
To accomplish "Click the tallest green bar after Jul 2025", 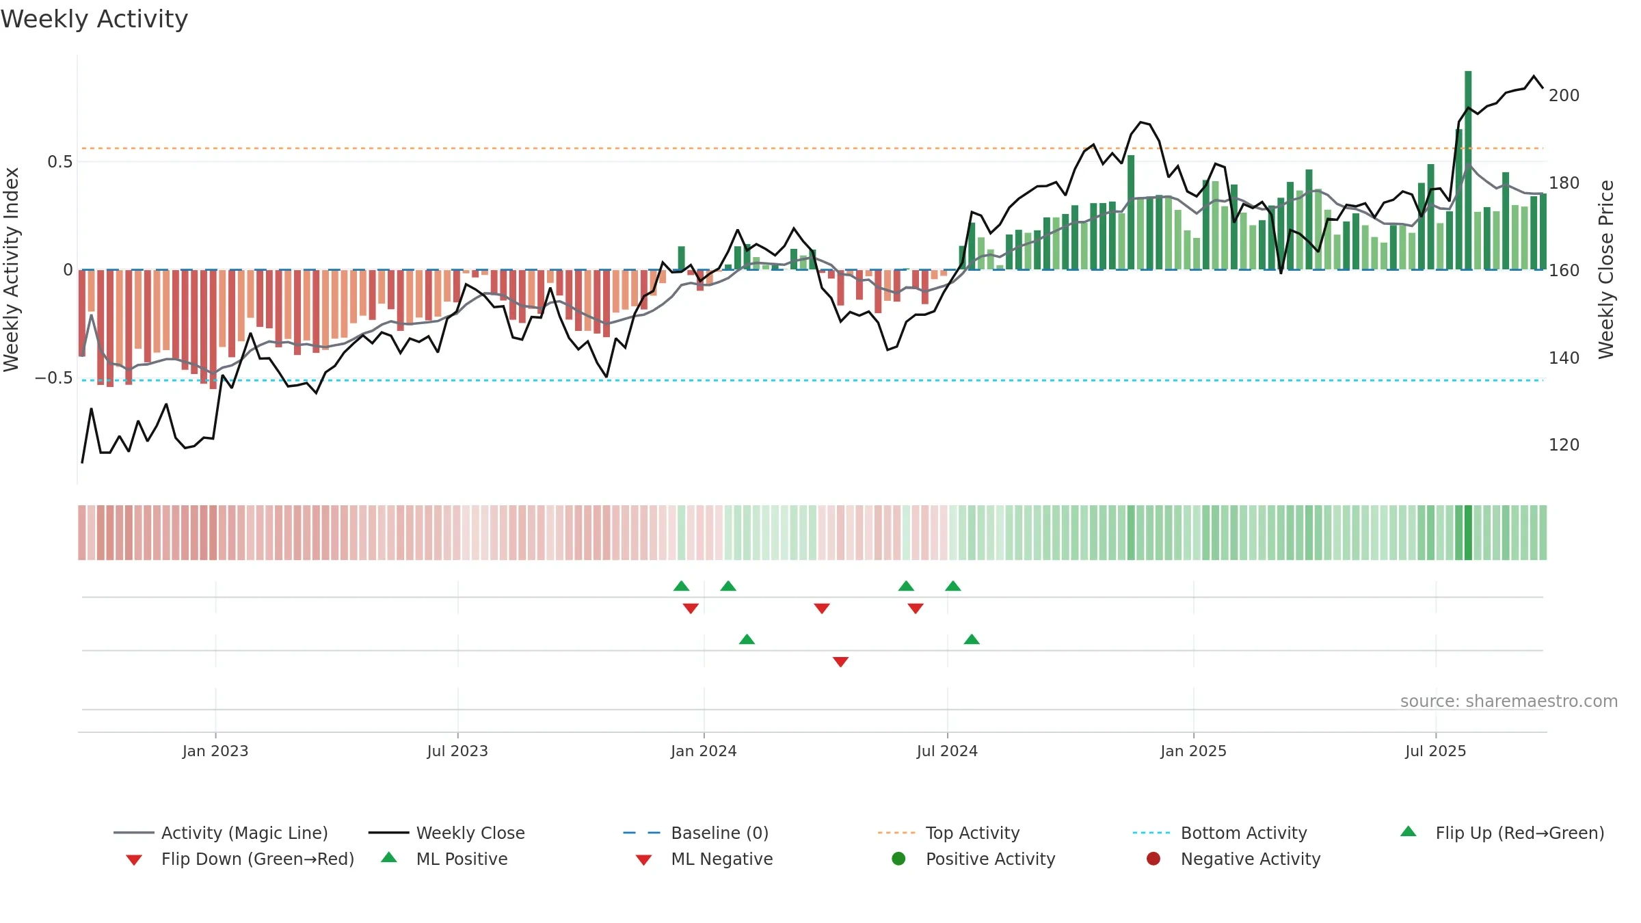I will 1468,170.
